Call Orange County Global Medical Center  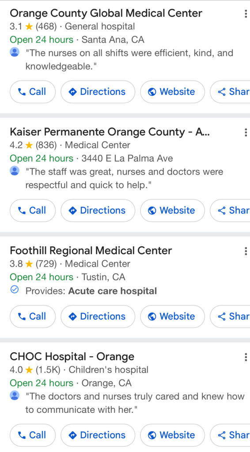(x=33, y=92)
